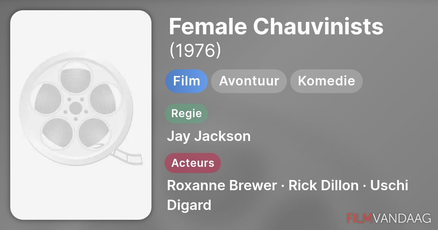
Task: Open actor Rick Dillon
Action: pos(323,185)
